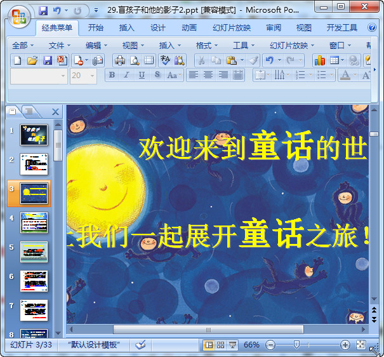Select the Format Painter brush

tap(254, 60)
